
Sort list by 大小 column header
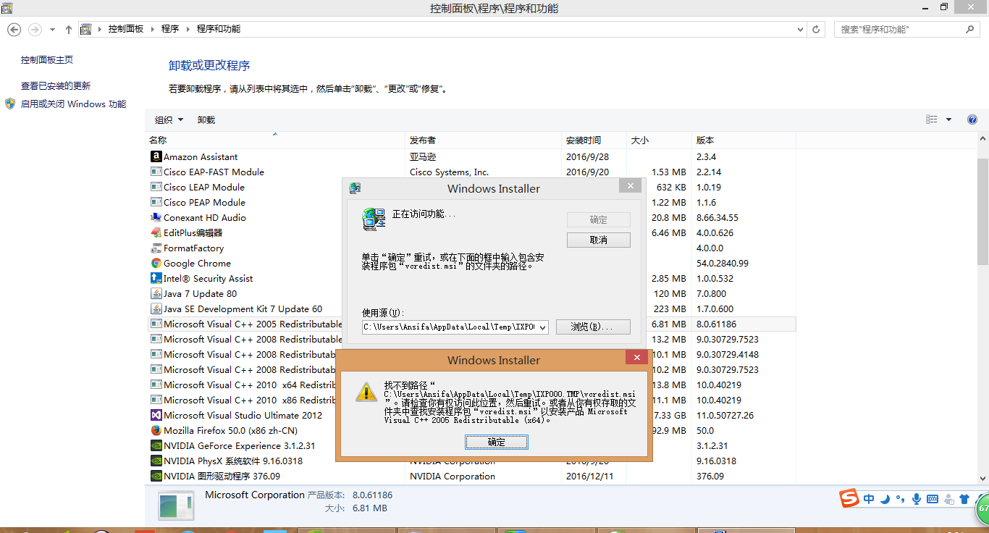(x=659, y=140)
